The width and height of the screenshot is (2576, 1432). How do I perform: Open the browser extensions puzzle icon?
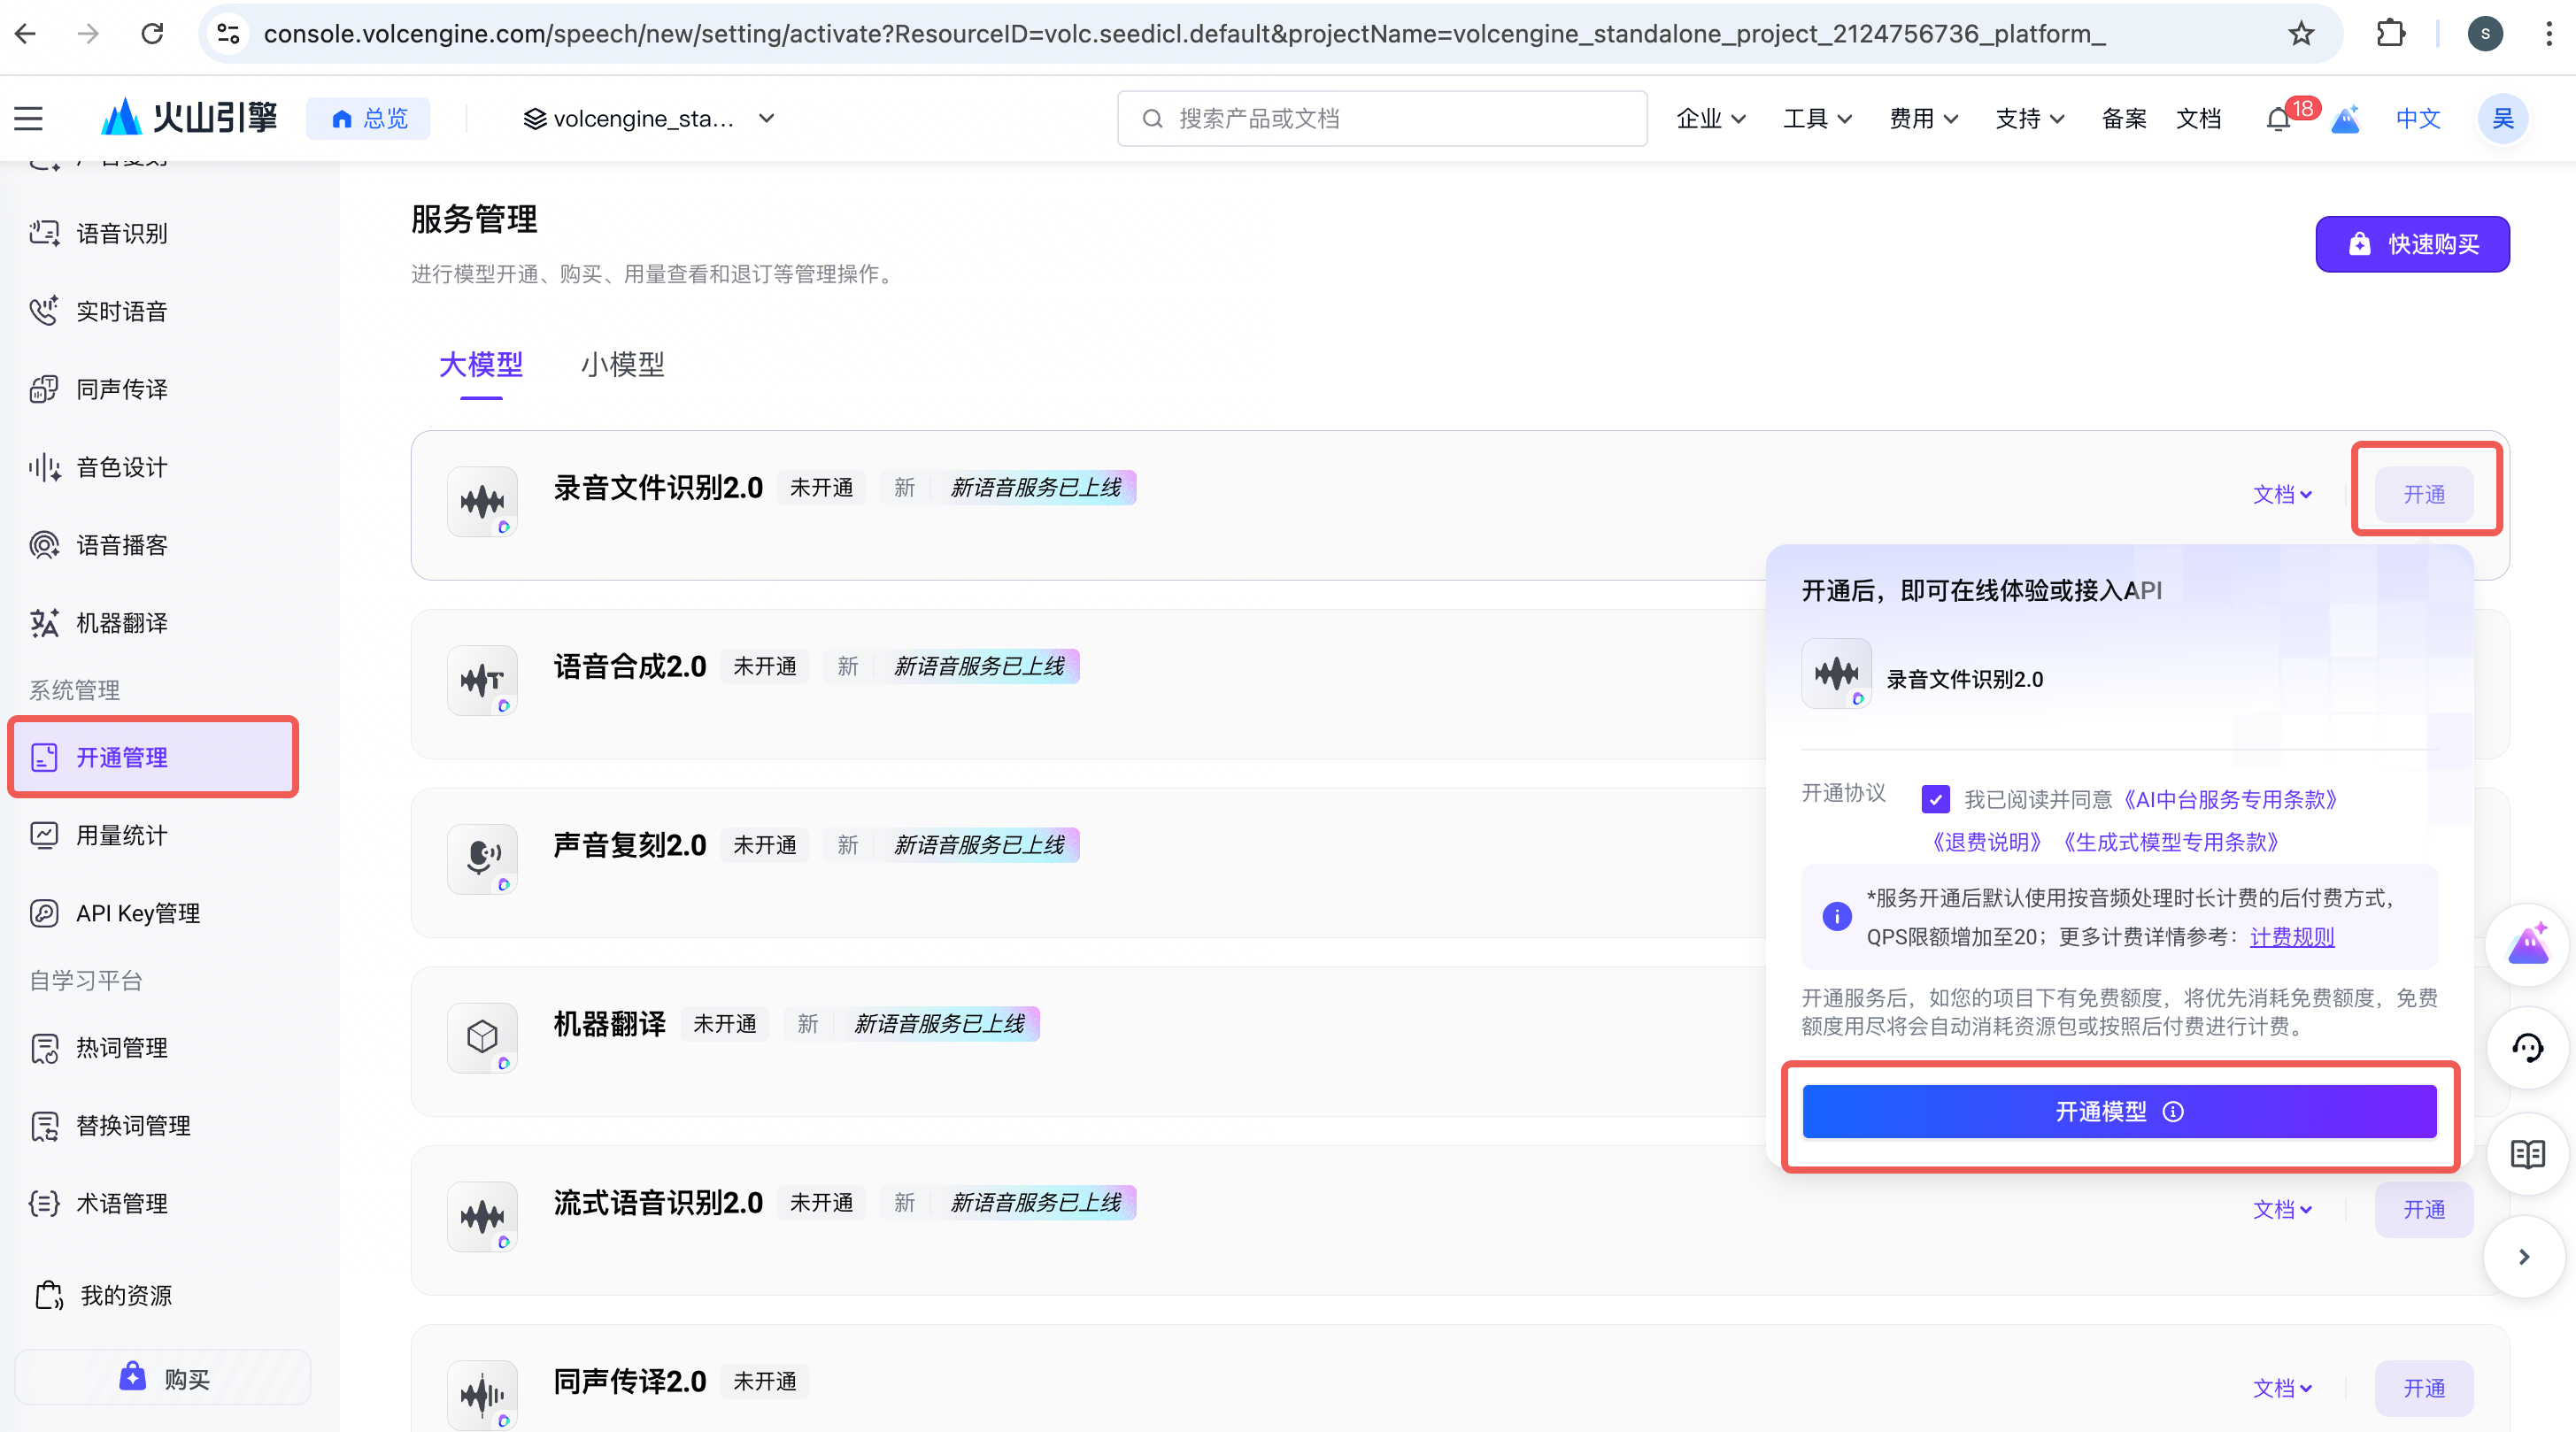2390,34
